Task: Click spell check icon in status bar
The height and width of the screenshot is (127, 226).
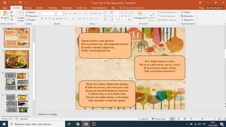Action: click(17, 119)
